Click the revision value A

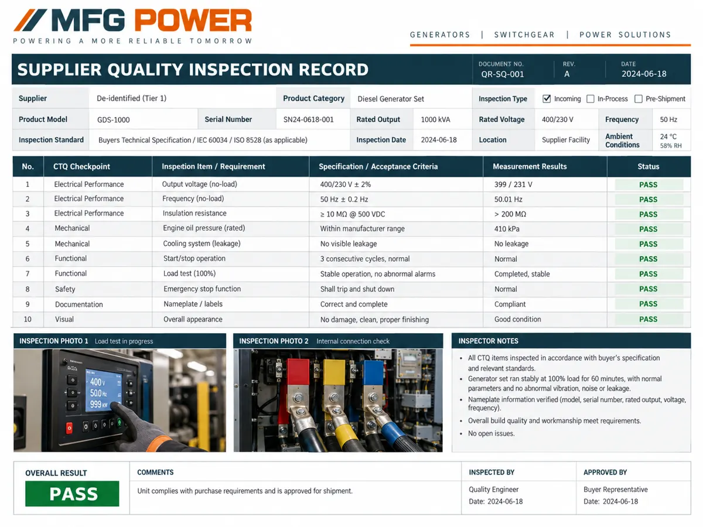(x=567, y=74)
